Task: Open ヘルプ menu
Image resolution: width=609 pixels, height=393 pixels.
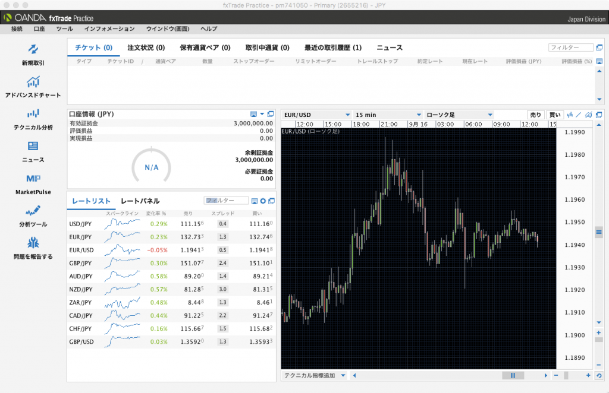Action: pos(209,28)
